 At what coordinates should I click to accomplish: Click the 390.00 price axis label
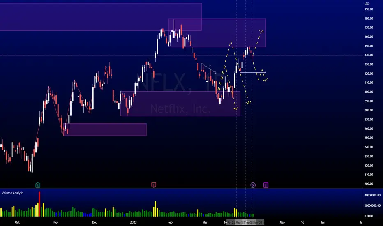[x=369, y=9]
